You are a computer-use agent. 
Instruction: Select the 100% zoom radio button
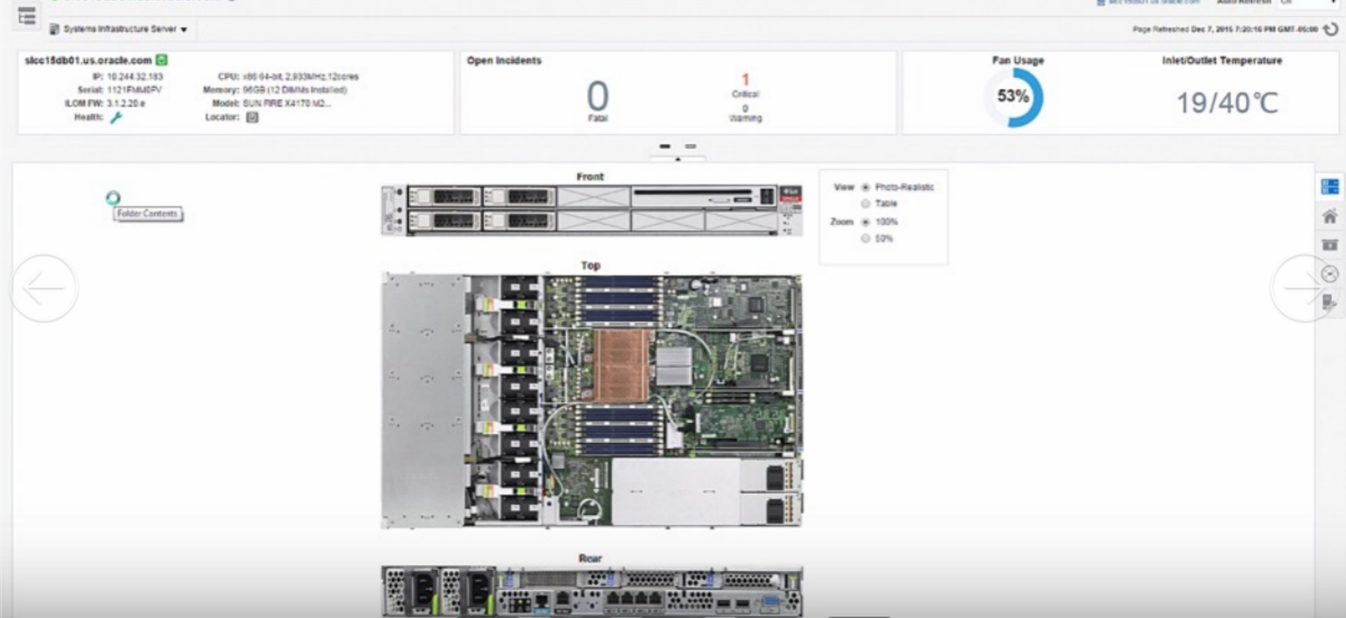tap(865, 222)
